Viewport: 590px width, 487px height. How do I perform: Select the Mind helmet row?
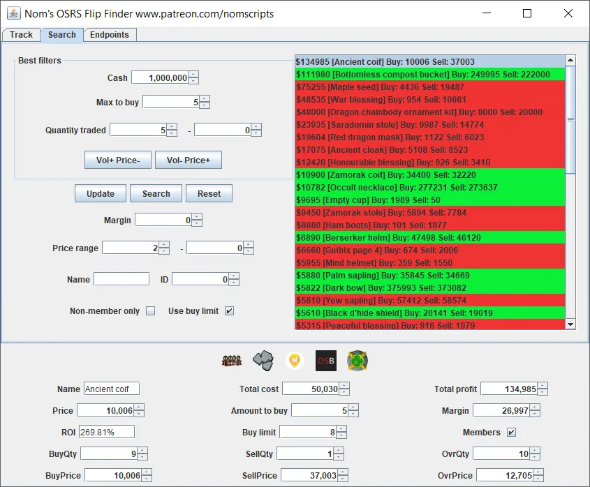point(430,263)
